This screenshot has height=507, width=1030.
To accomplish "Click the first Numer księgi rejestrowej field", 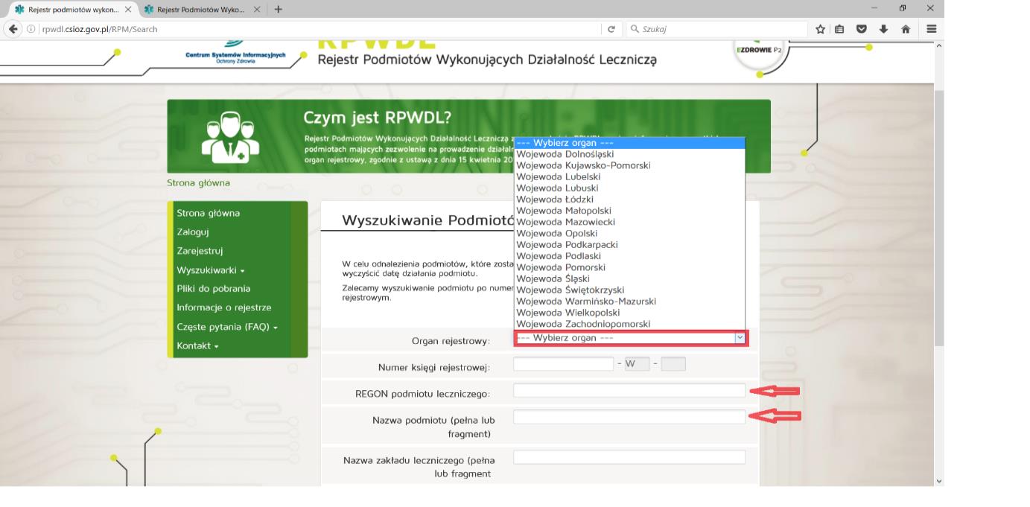I will click(x=563, y=364).
